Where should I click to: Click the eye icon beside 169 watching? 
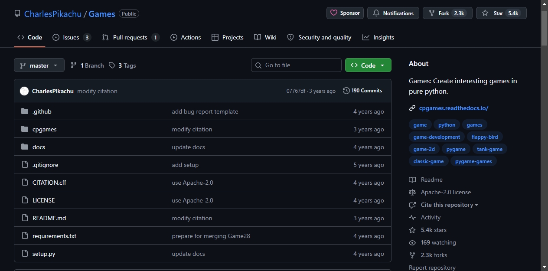pos(412,242)
